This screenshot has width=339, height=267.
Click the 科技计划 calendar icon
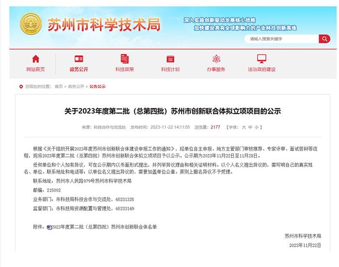click(x=170, y=59)
